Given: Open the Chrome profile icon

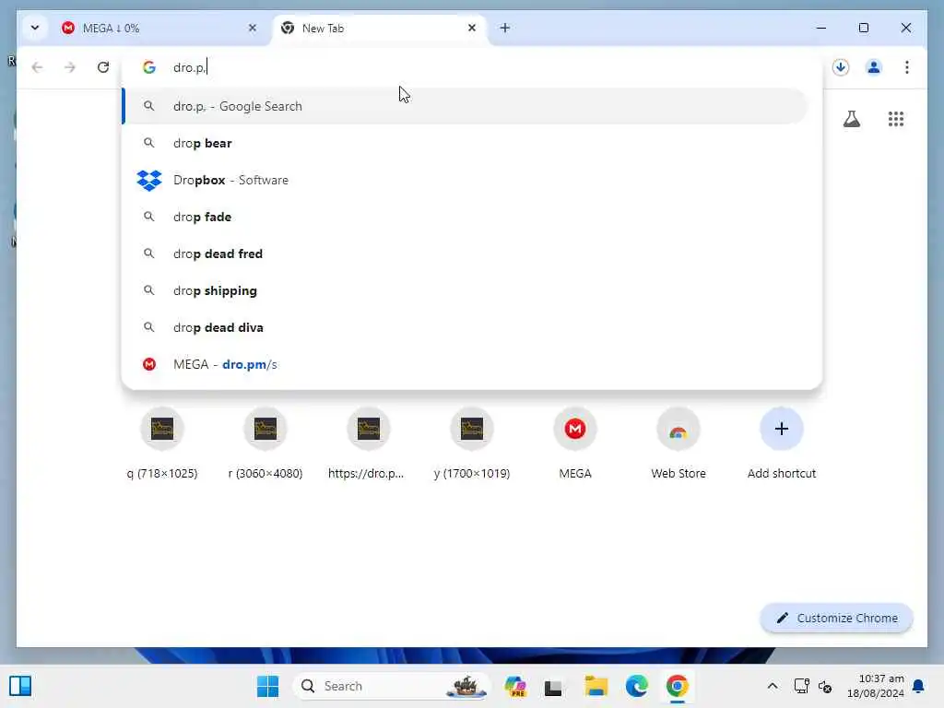Looking at the screenshot, I should coord(874,67).
